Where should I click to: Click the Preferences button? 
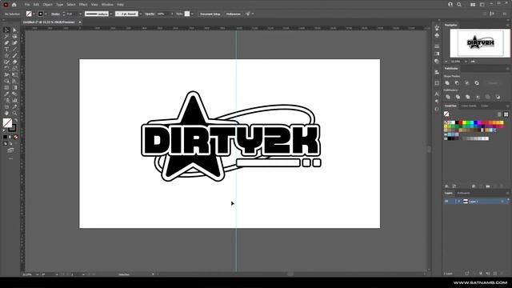(x=234, y=14)
